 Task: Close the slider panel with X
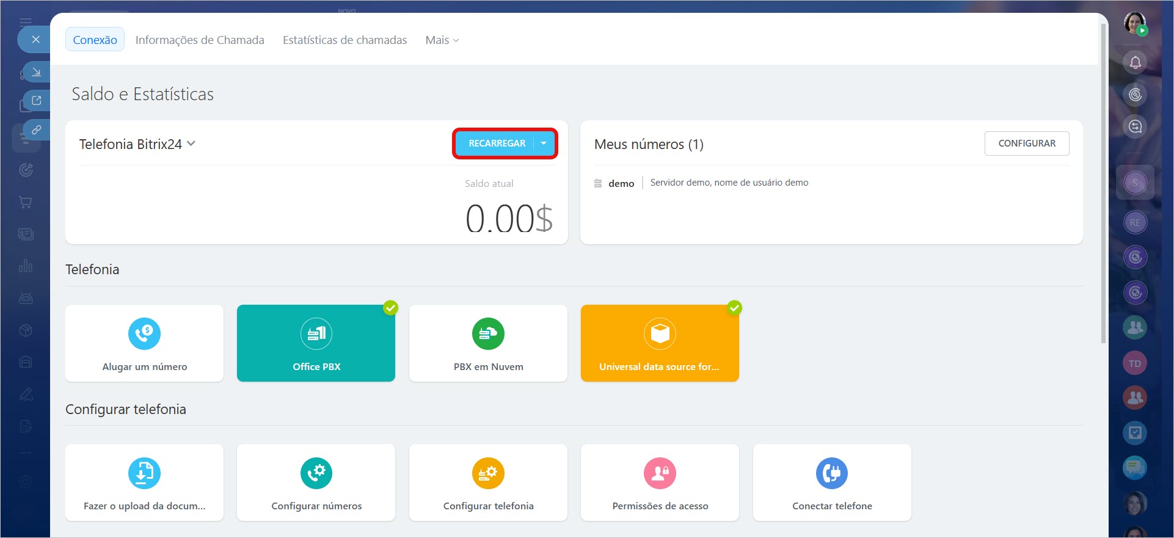(x=36, y=40)
